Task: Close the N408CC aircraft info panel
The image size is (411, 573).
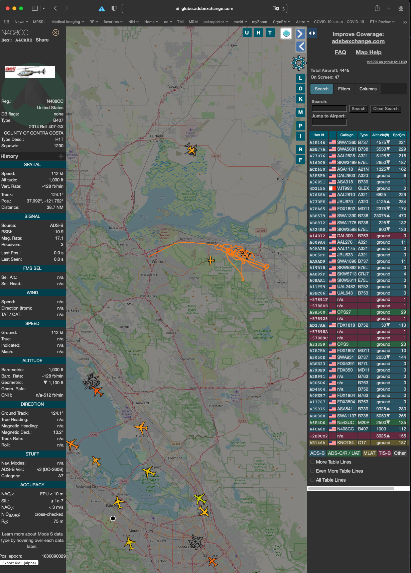Action: pos(56,32)
